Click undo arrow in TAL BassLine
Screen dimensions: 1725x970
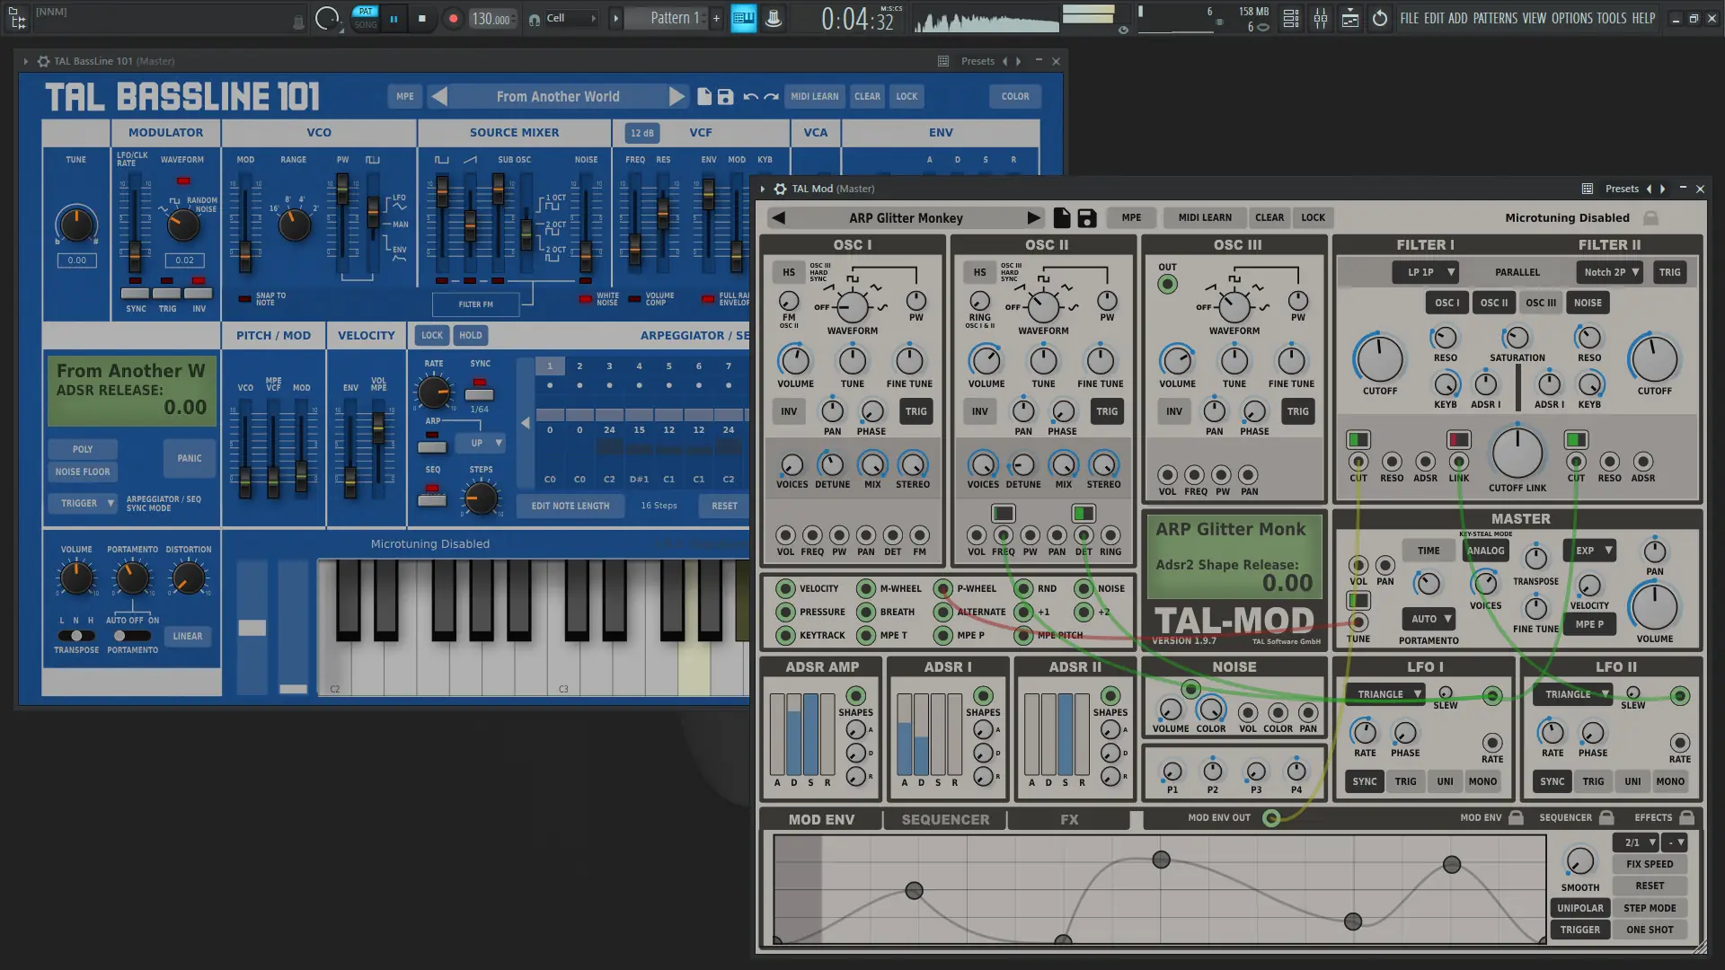[750, 96]
